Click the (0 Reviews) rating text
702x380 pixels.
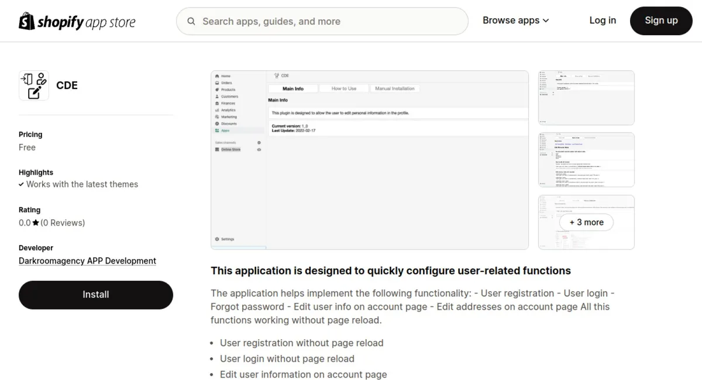63,223
